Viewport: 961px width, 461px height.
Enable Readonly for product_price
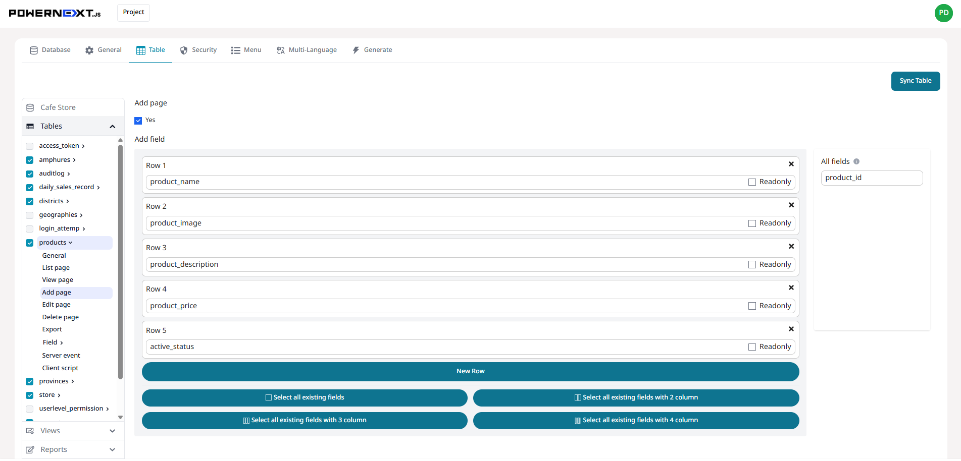752,306
